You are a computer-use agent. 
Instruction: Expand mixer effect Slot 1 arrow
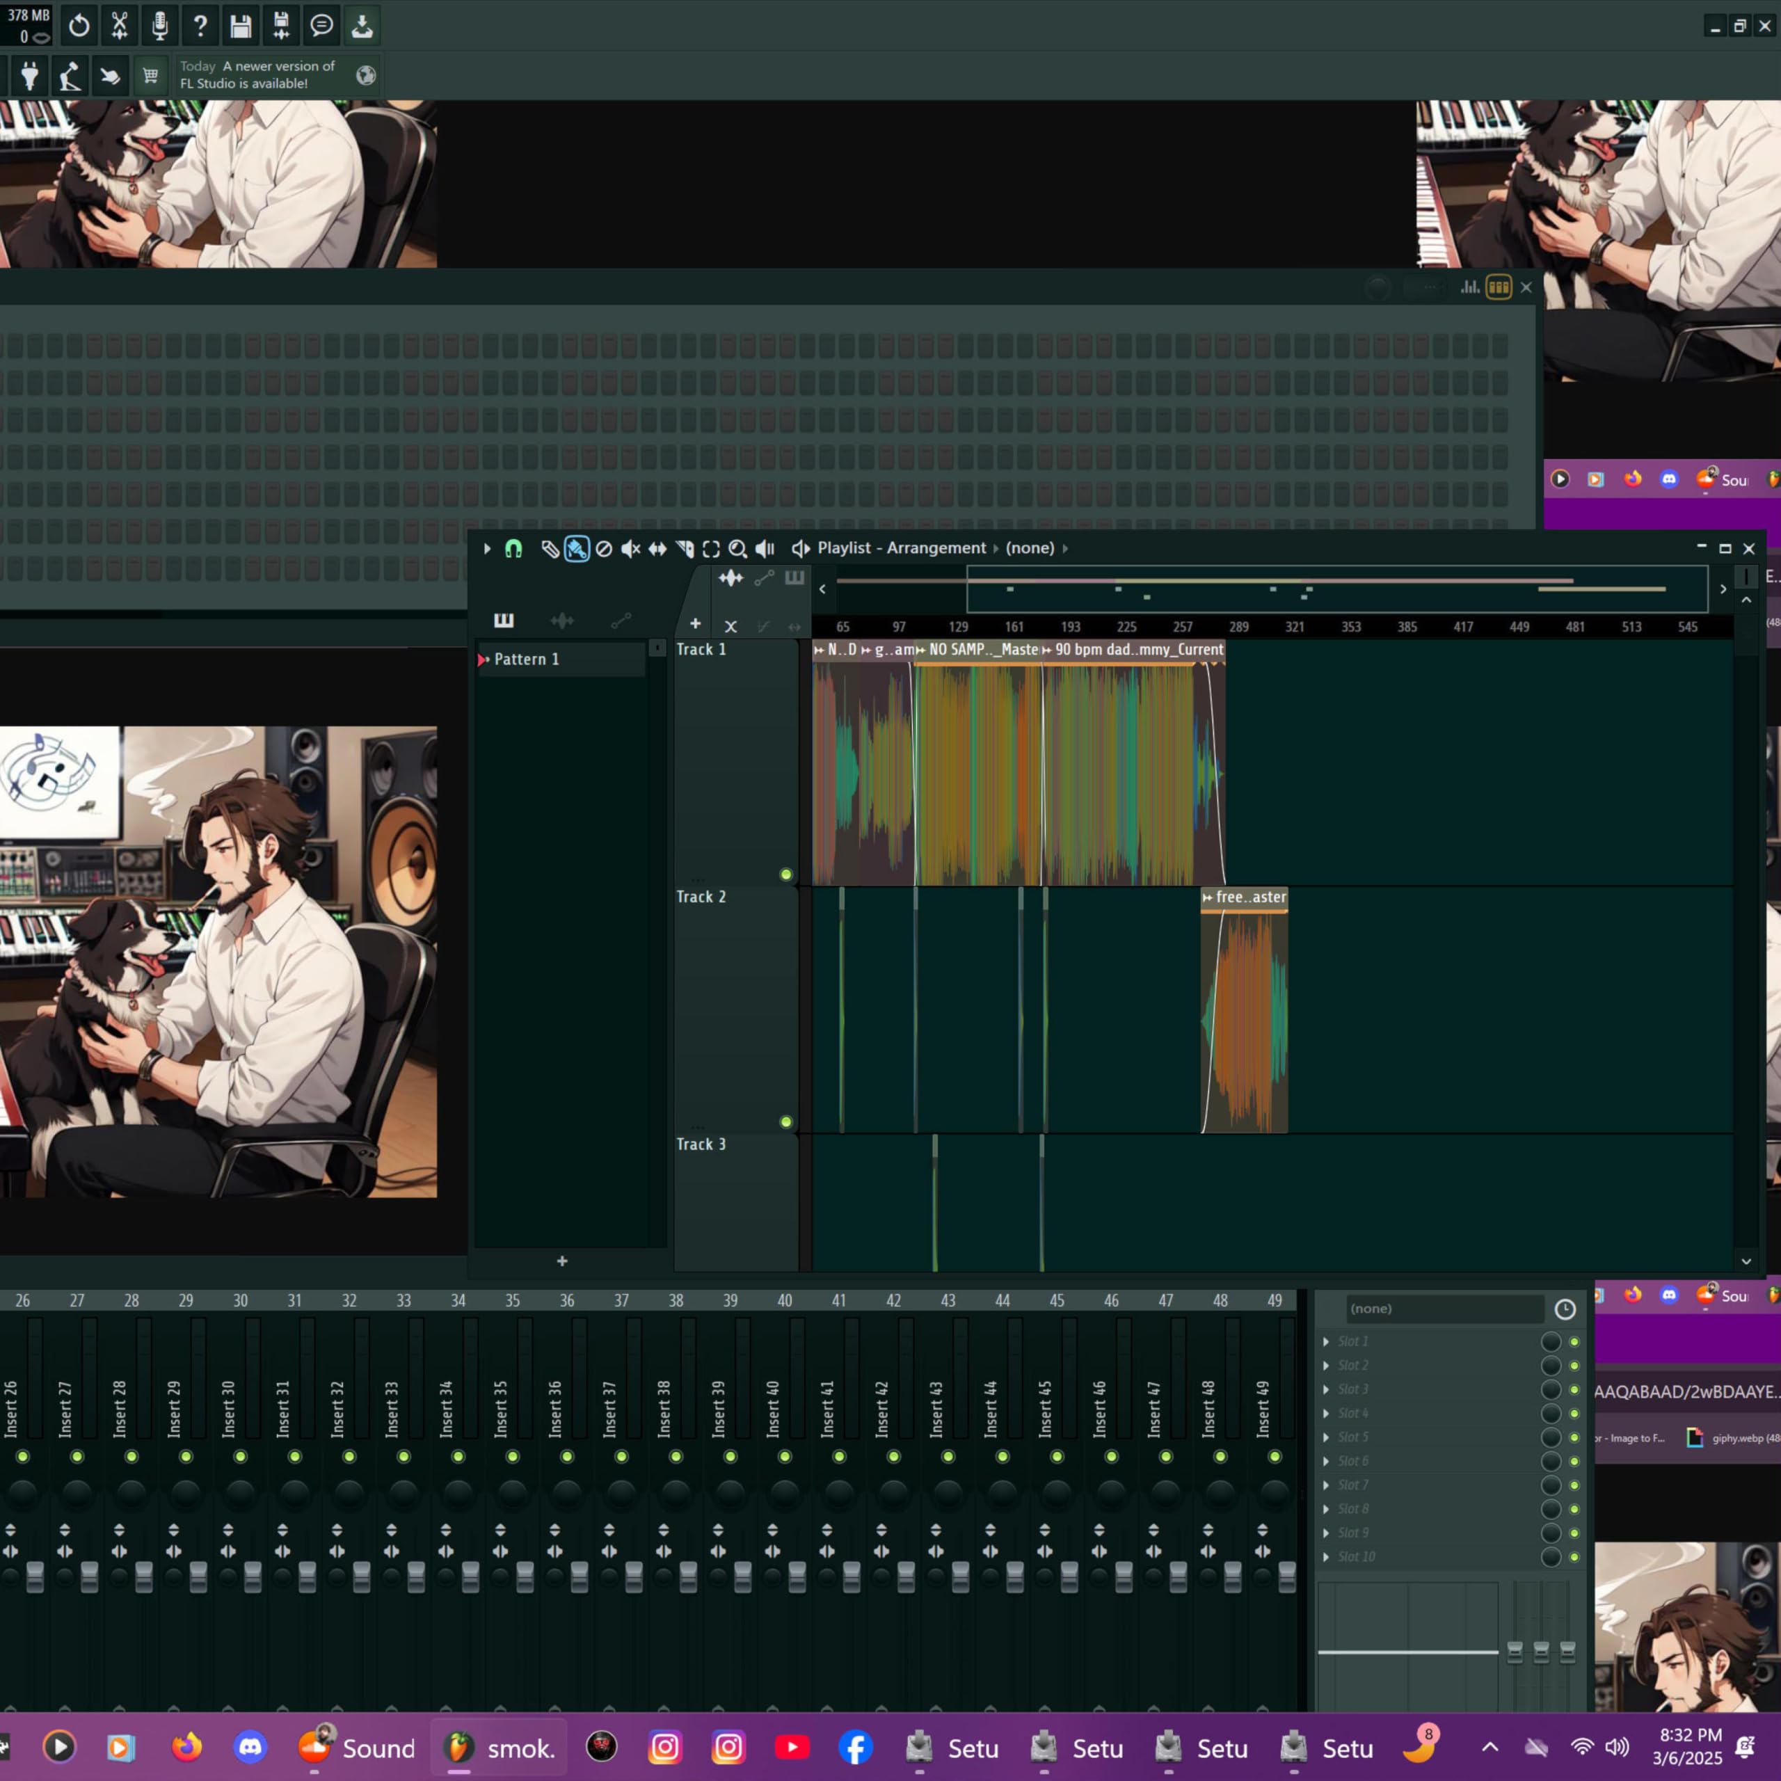1325,1341
